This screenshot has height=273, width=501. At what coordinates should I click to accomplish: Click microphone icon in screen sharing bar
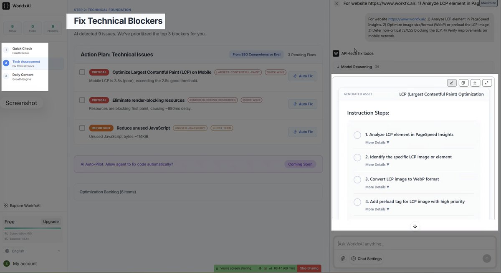click(x=260, y=268)
